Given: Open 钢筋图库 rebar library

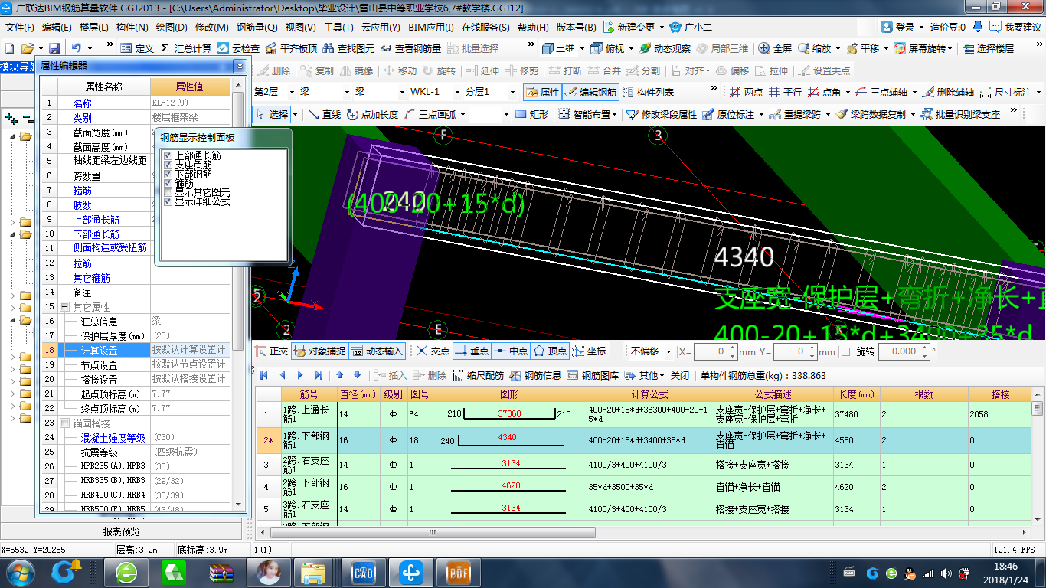Looking at the screenshot, I should pos(593,375).
